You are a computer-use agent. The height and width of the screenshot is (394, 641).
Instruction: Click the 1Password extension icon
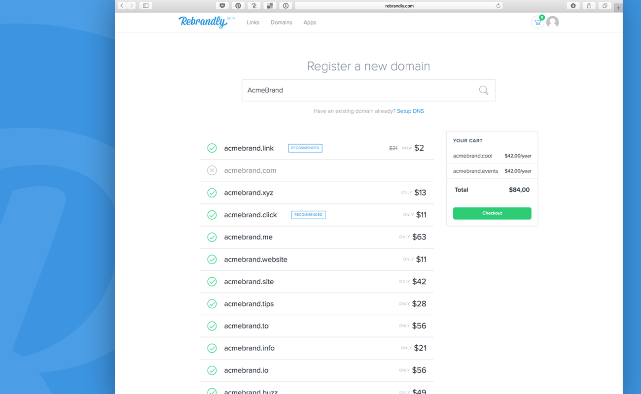click(x=285, y=6)
